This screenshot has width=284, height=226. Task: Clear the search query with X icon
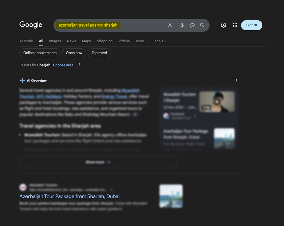[170, 25]
